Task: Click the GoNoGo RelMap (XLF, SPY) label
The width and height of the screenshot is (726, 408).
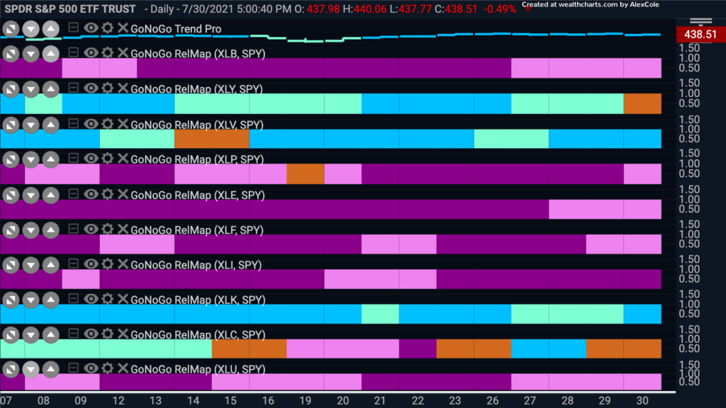Action: (x=197, y=230)
